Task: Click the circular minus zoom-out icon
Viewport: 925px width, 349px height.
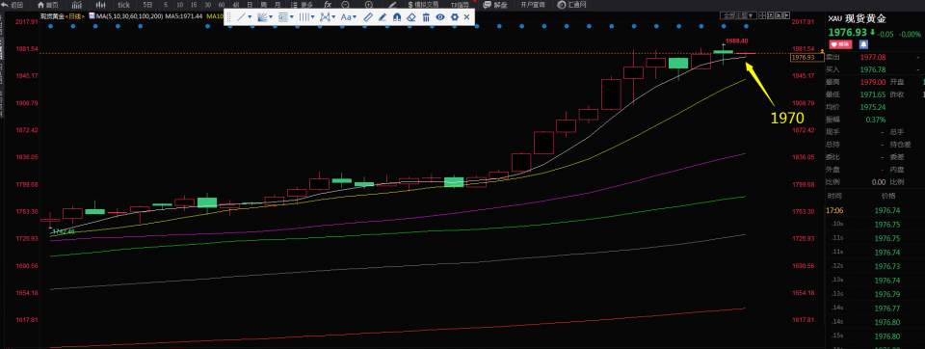Action: (346, 5)
